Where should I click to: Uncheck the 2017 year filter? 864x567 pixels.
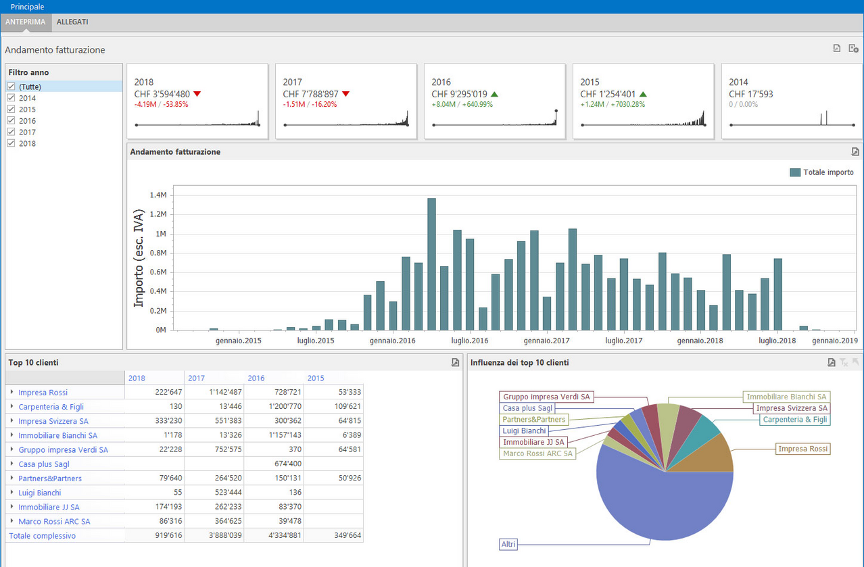pyautogui.click(x=11, y=132)
